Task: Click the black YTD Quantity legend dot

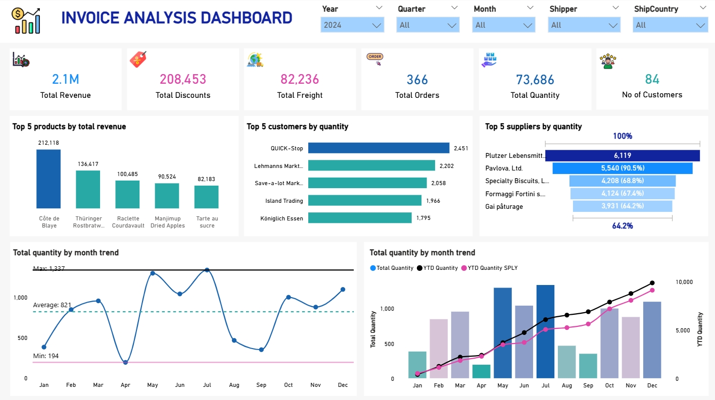Action: click(419, 268)
